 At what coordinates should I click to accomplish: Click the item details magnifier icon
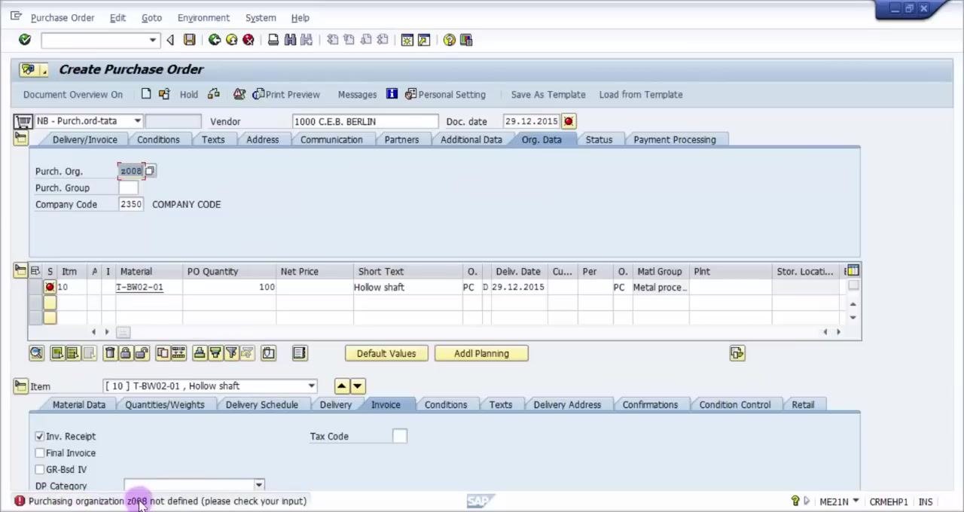(36, 353)
